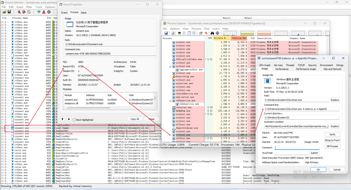Image resolution: width=351 pixels, height=190 pixels.
Task: Click the vmtoolsd.exe process icon
Action: [174, 108]
